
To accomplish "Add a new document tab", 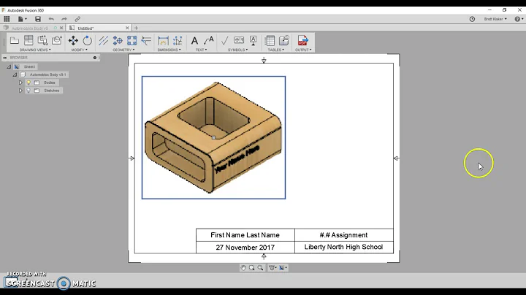I will [136, 28].
